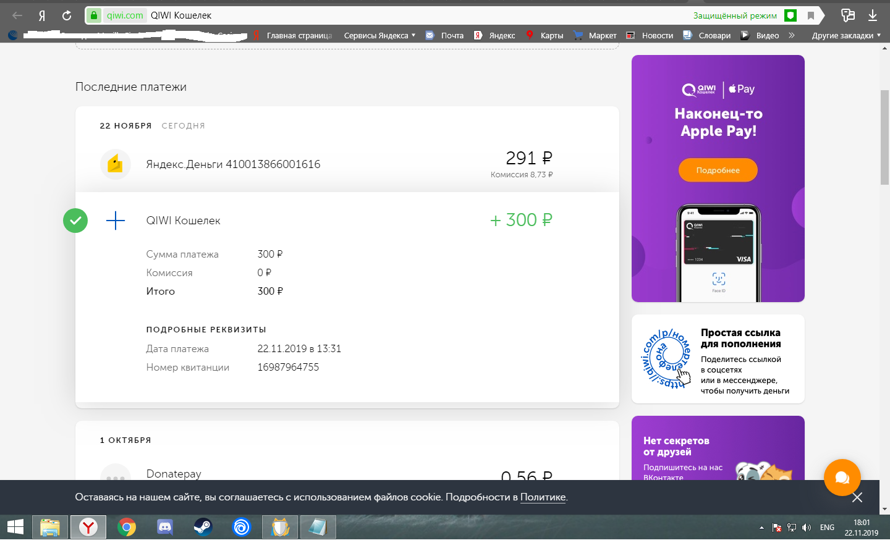This screenshot has height=556, width=890.
Task: Open the browser feedback chat icon
Action: (x=848, y=15)
